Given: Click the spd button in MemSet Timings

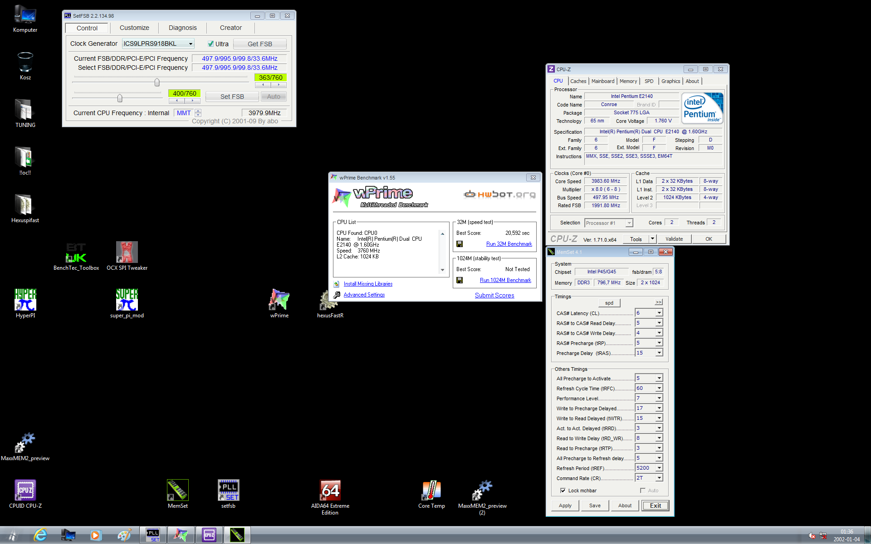Looking at the screenshot, I should click(609, 303).
